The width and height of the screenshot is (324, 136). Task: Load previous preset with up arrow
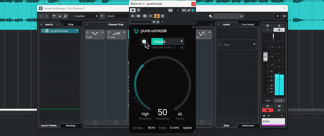(x=154, y=22)
